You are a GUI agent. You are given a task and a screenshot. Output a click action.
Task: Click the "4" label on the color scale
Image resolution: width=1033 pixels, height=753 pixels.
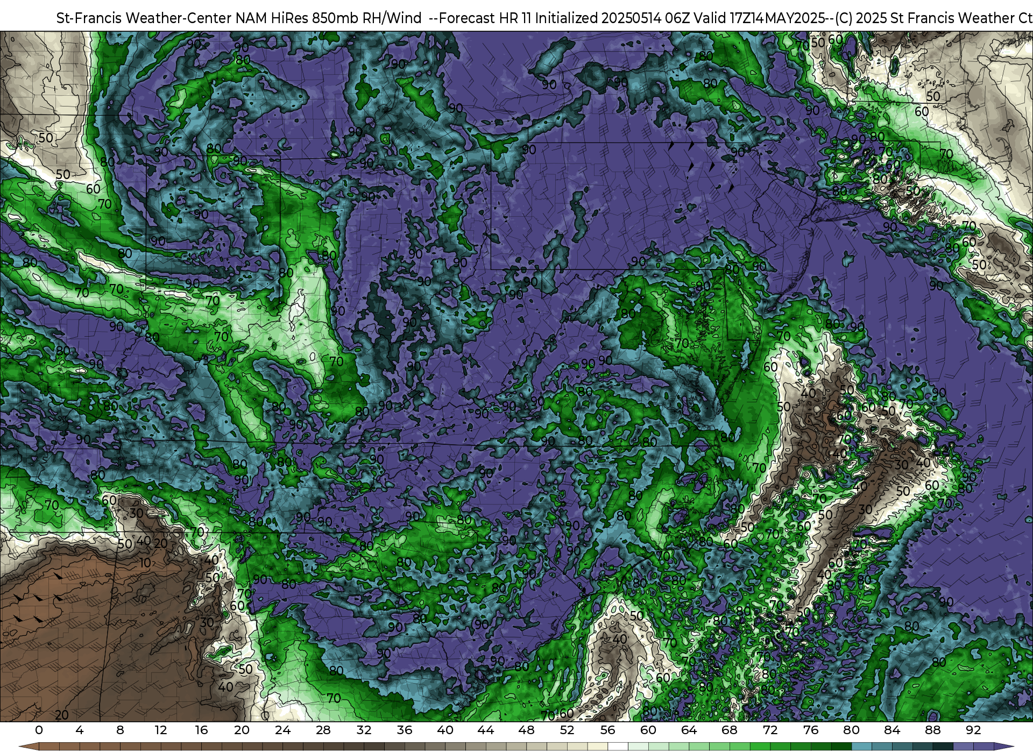coord(80,730)
